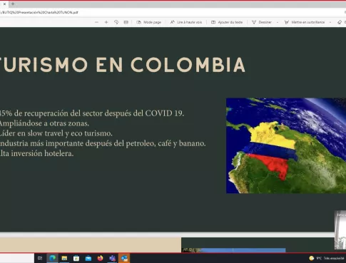Click the Colombia flag map image
The image size is (346, 263).
(x=286, y=145)
